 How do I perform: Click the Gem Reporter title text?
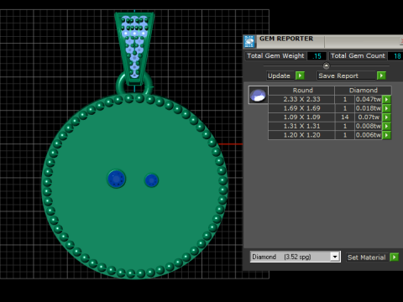[286, 39]
